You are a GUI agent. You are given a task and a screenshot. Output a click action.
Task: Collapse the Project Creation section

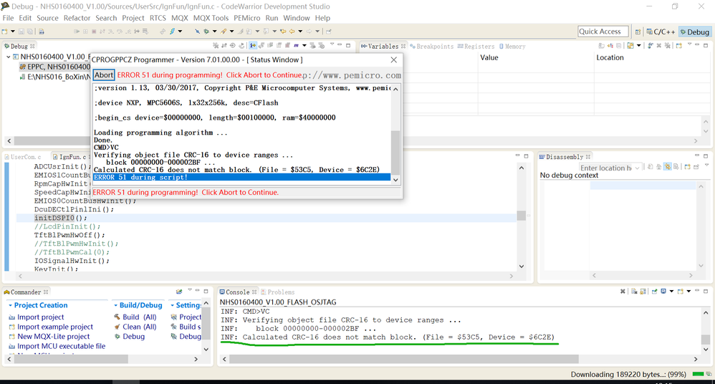coord(10,305)
